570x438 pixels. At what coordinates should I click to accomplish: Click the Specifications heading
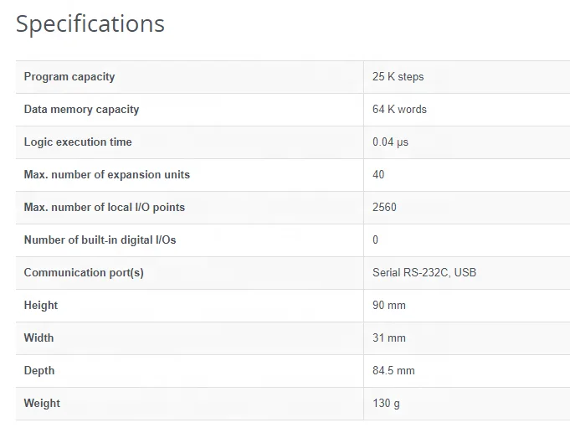click(x=90, y=23)
